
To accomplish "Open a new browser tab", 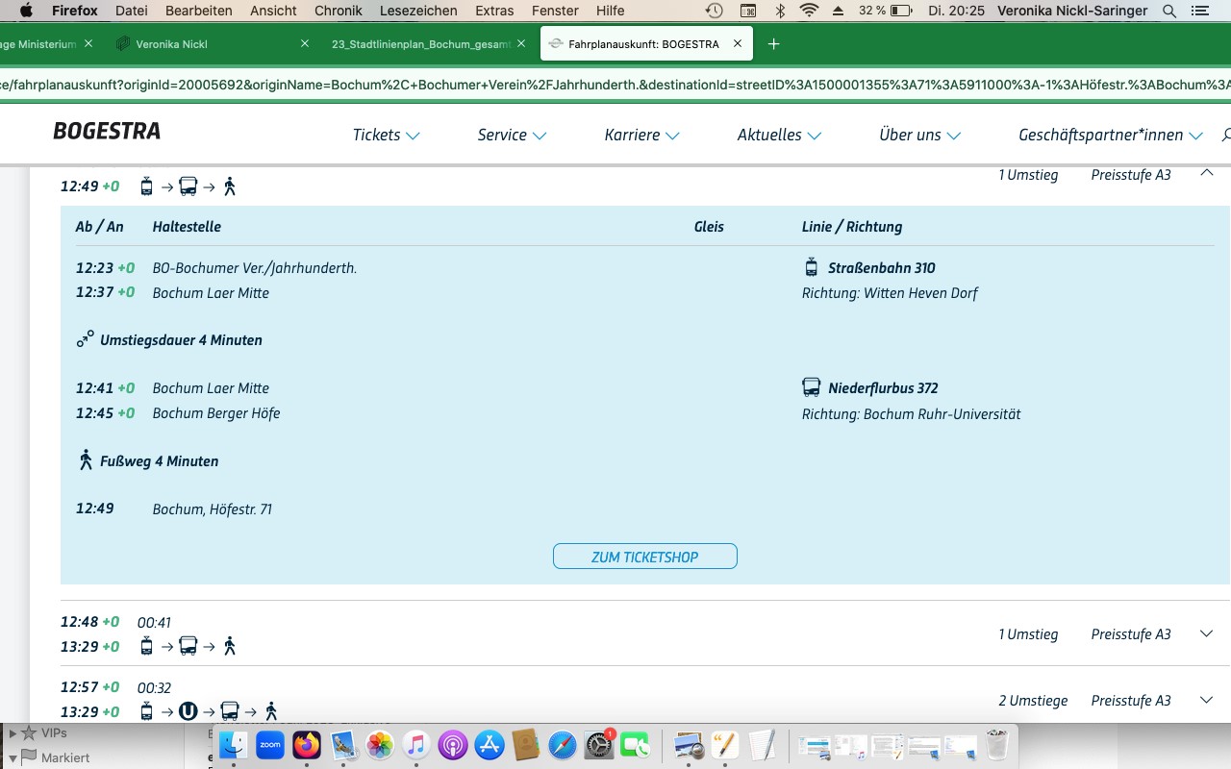I will pos(774,44).
